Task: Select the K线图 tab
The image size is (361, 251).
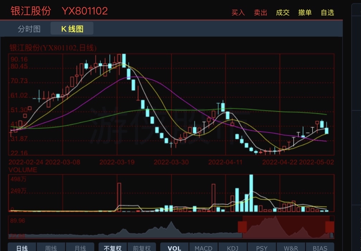Action: coord(72,29)
